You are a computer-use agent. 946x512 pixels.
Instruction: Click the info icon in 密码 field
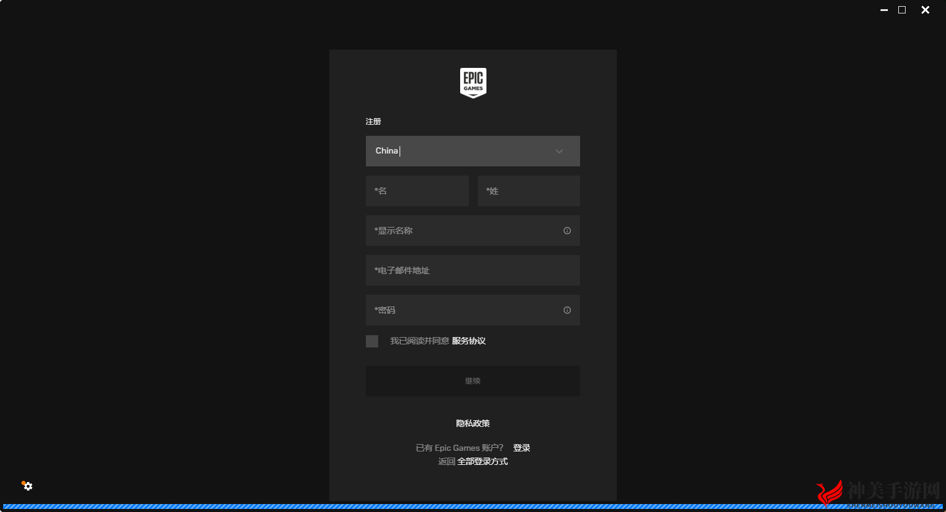coord(567,310)
